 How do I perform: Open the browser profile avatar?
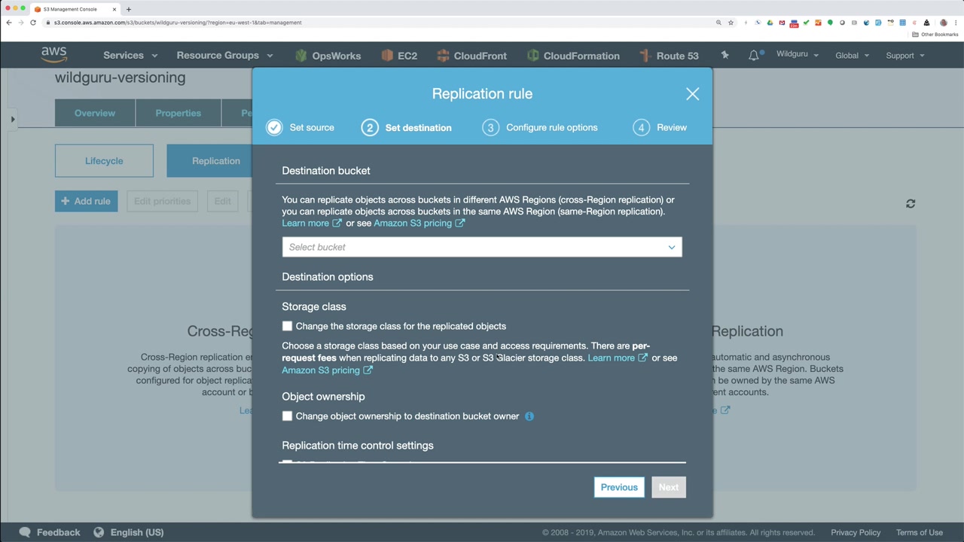tap(943, 23)
